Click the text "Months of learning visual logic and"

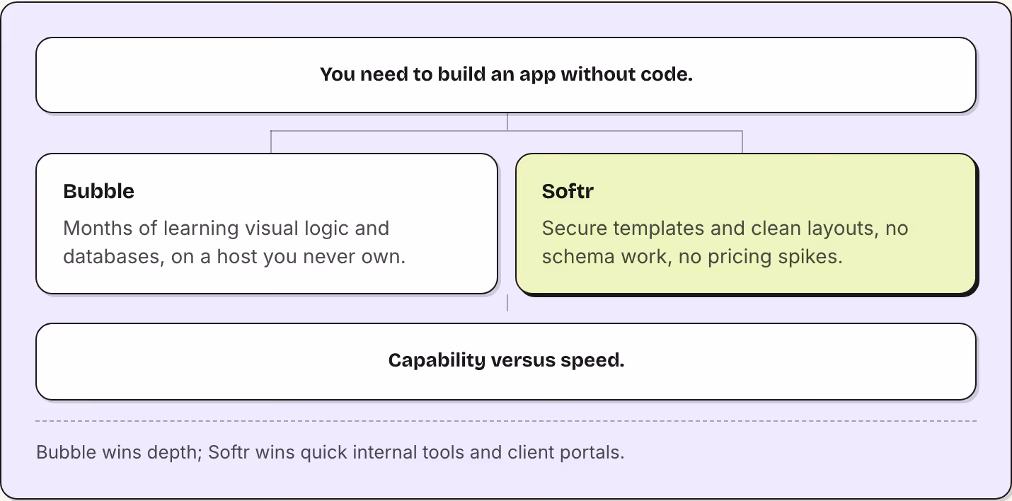tap(226, 229)
